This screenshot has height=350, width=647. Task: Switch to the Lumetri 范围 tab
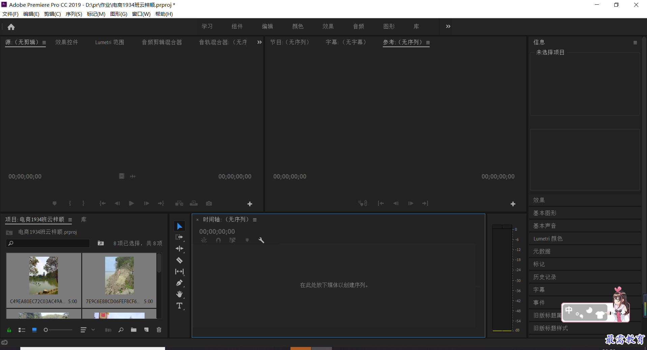[110, 42]
